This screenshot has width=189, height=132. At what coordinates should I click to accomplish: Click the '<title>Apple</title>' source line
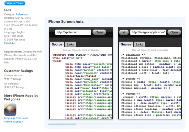(x=81, y=76)
